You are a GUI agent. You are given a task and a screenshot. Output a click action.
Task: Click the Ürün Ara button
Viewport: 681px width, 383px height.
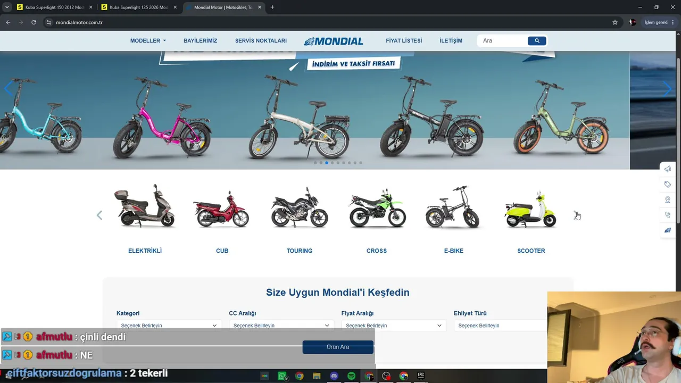tap(338, 347)
